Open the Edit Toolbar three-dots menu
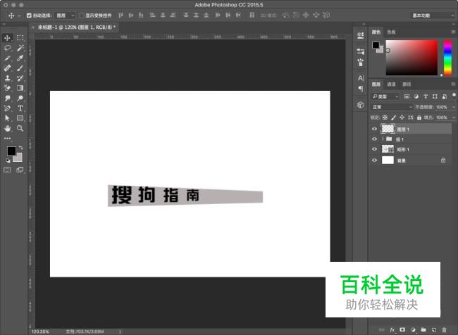 coord(7,139)
